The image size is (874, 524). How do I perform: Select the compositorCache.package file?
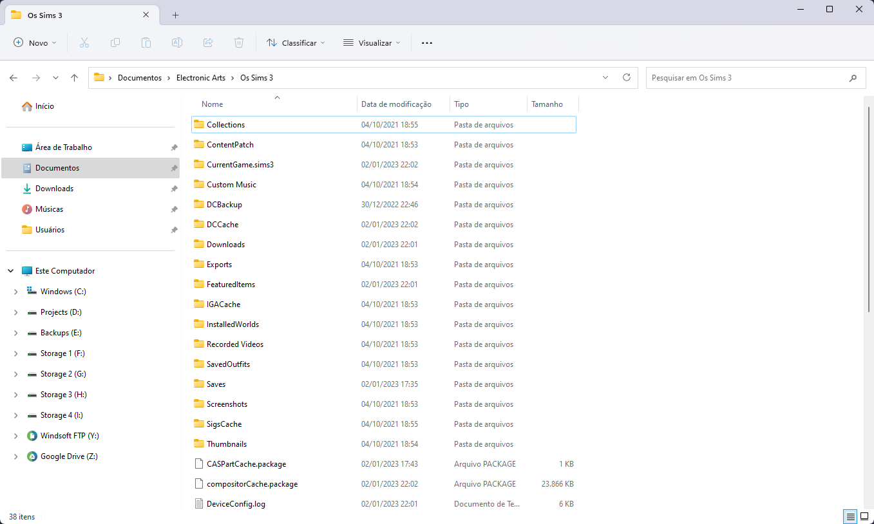(x=384, y=484)
